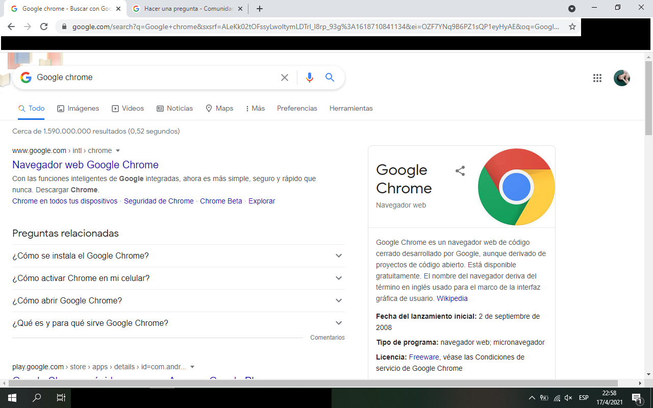
Task: Click the ESP language indicator
Action: (584, 398)
